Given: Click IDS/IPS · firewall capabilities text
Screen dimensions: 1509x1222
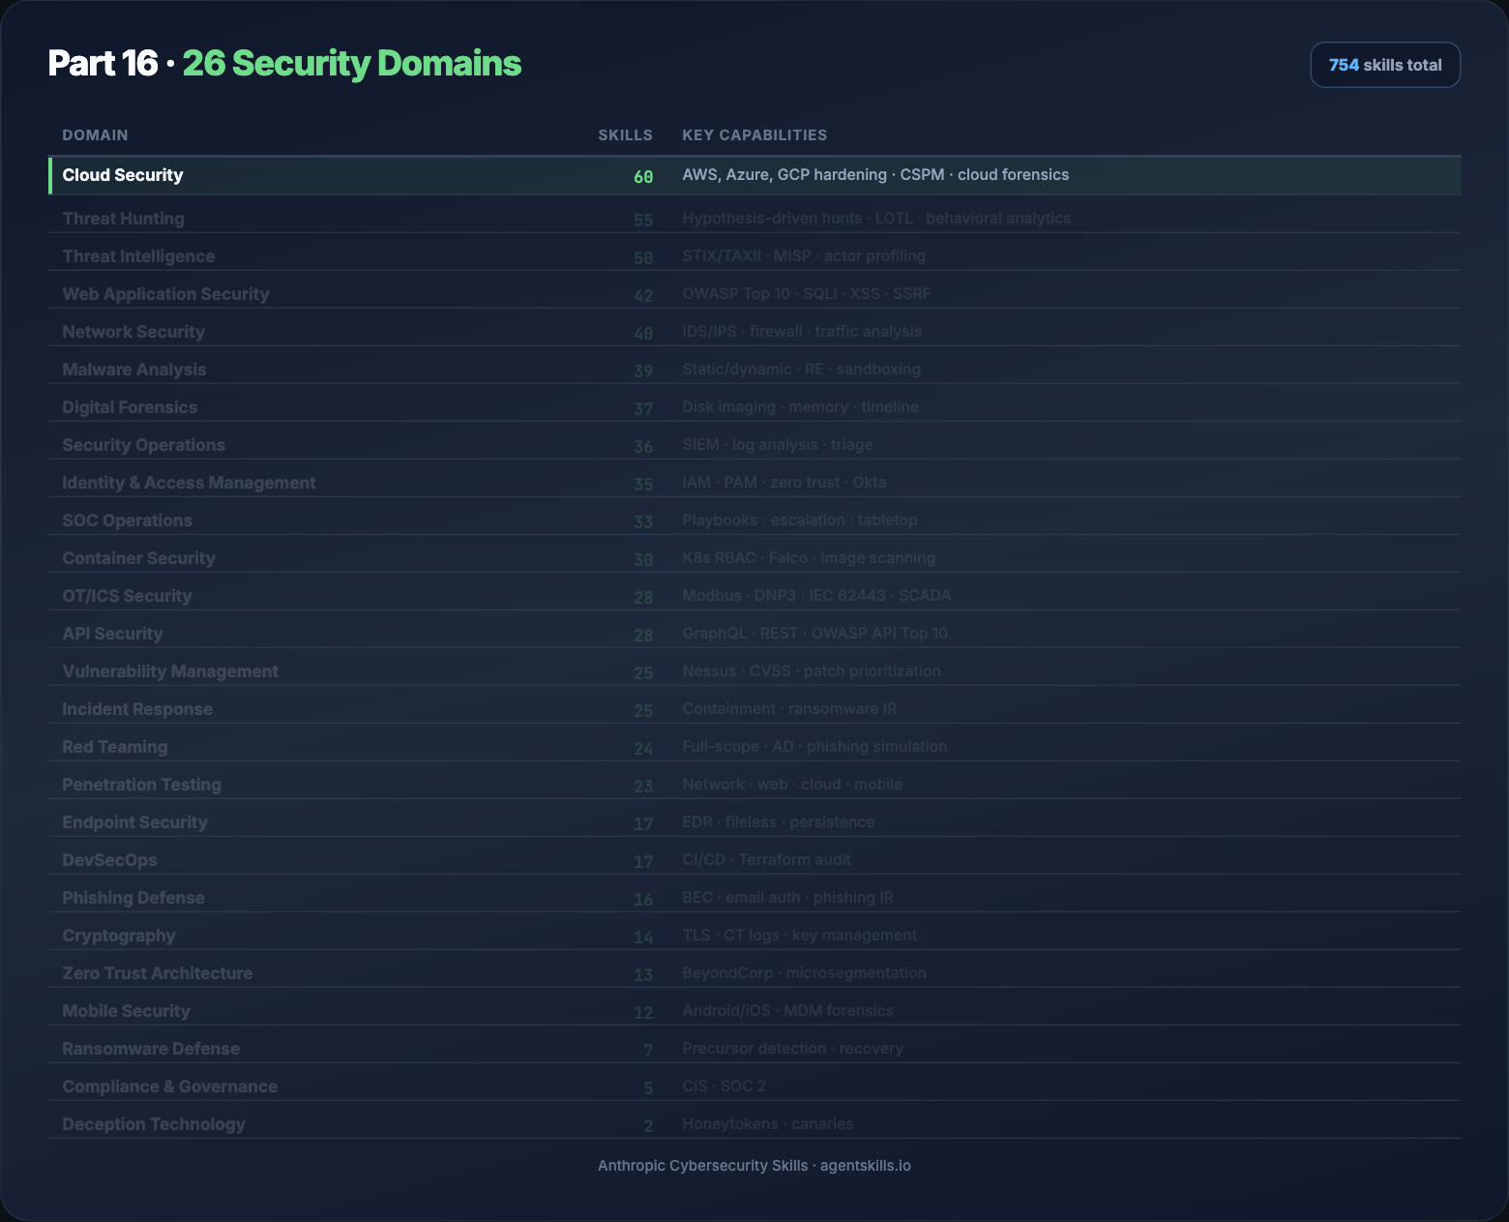Looking at the screenshot, I should tap(802, 332).
